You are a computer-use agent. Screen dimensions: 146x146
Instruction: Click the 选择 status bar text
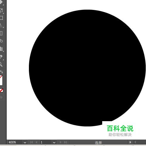tap(98, 143)
